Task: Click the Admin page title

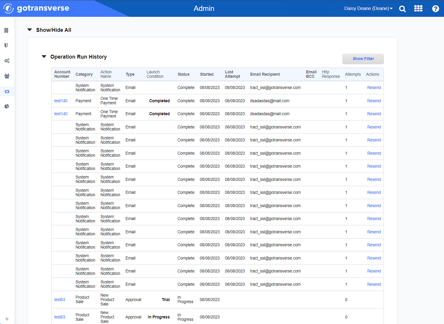Action: pyautogui.click(x=204, y=8)
